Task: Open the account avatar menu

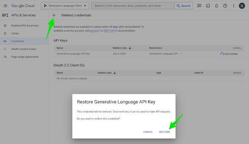Action: click(242, 6)
